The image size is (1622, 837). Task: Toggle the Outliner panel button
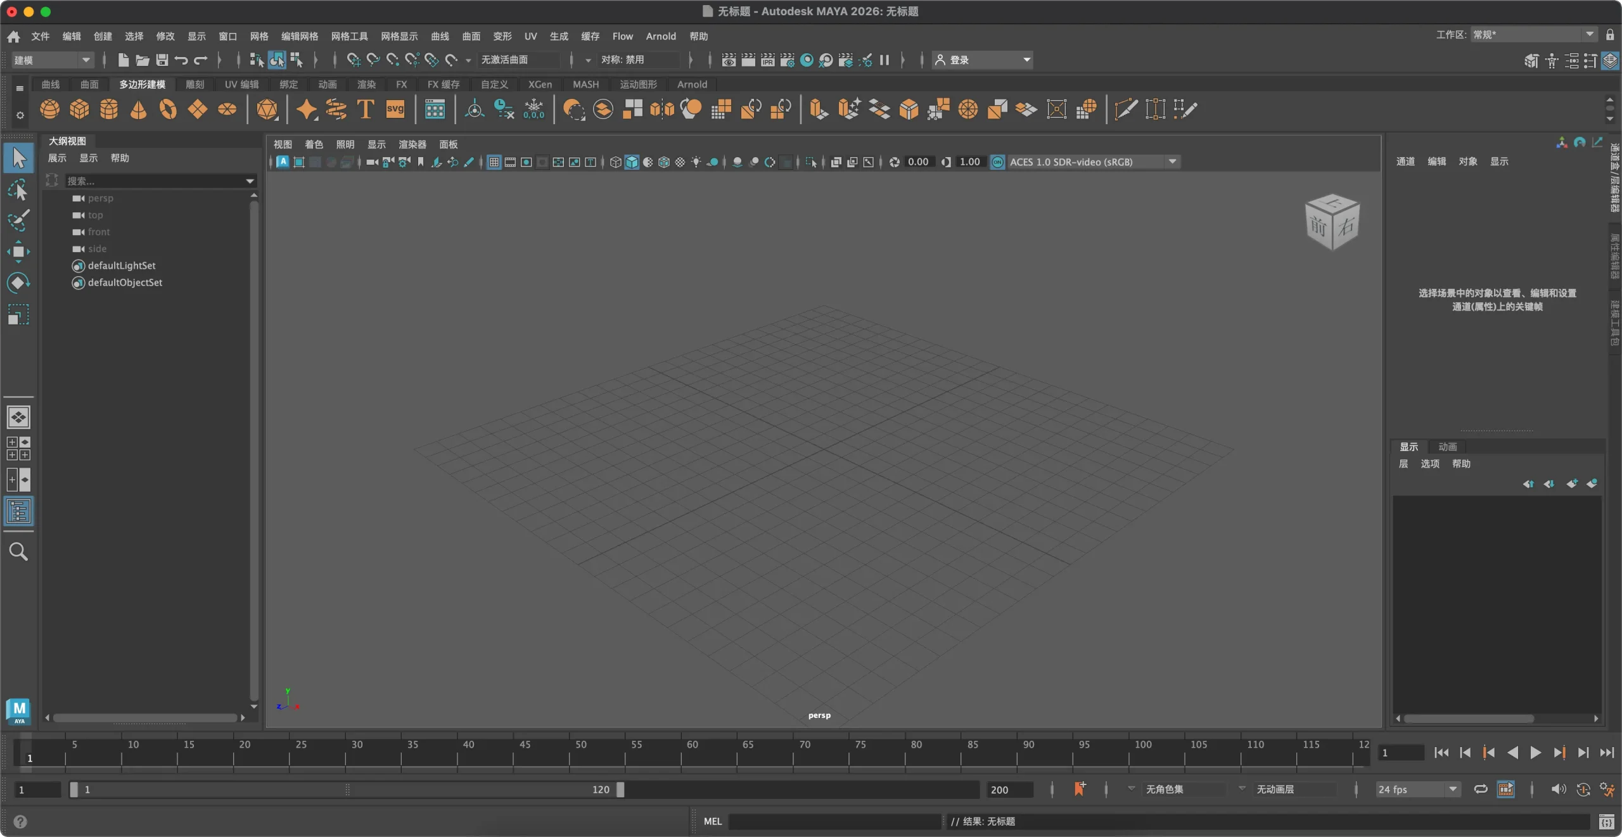point(18,511)
